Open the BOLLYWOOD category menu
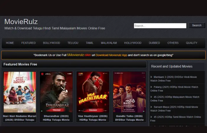Screen dimensions: 207x133 coord(51,43)
